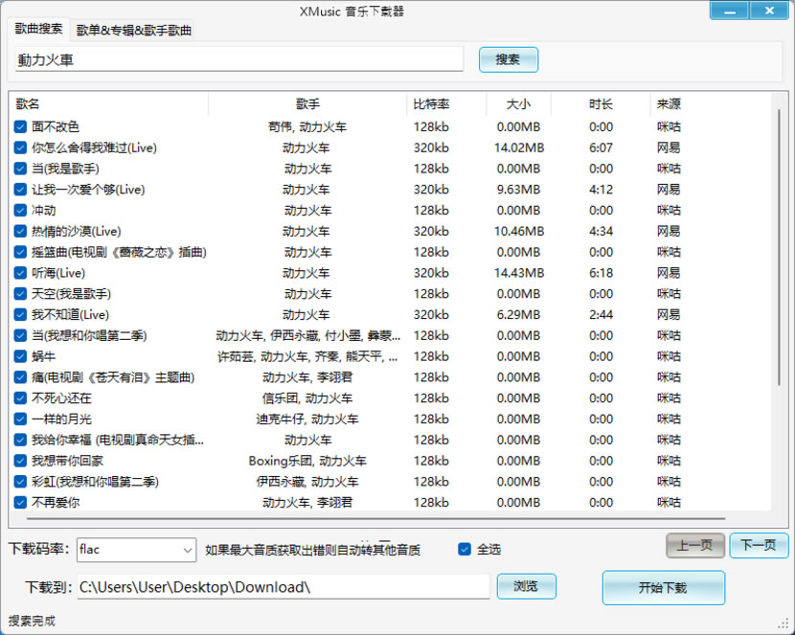Click the search keyword input field
795x635 pixels.
point(239,59)
